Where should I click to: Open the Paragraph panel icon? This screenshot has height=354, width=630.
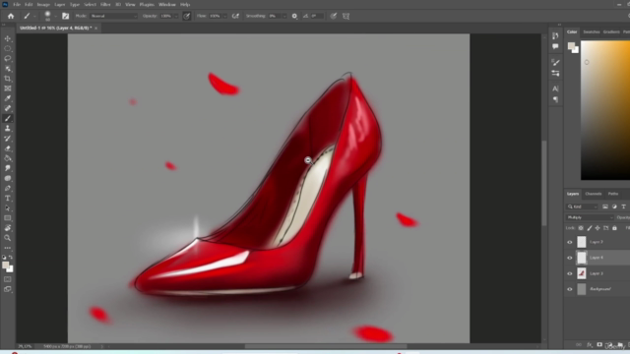tap(555, 99)
